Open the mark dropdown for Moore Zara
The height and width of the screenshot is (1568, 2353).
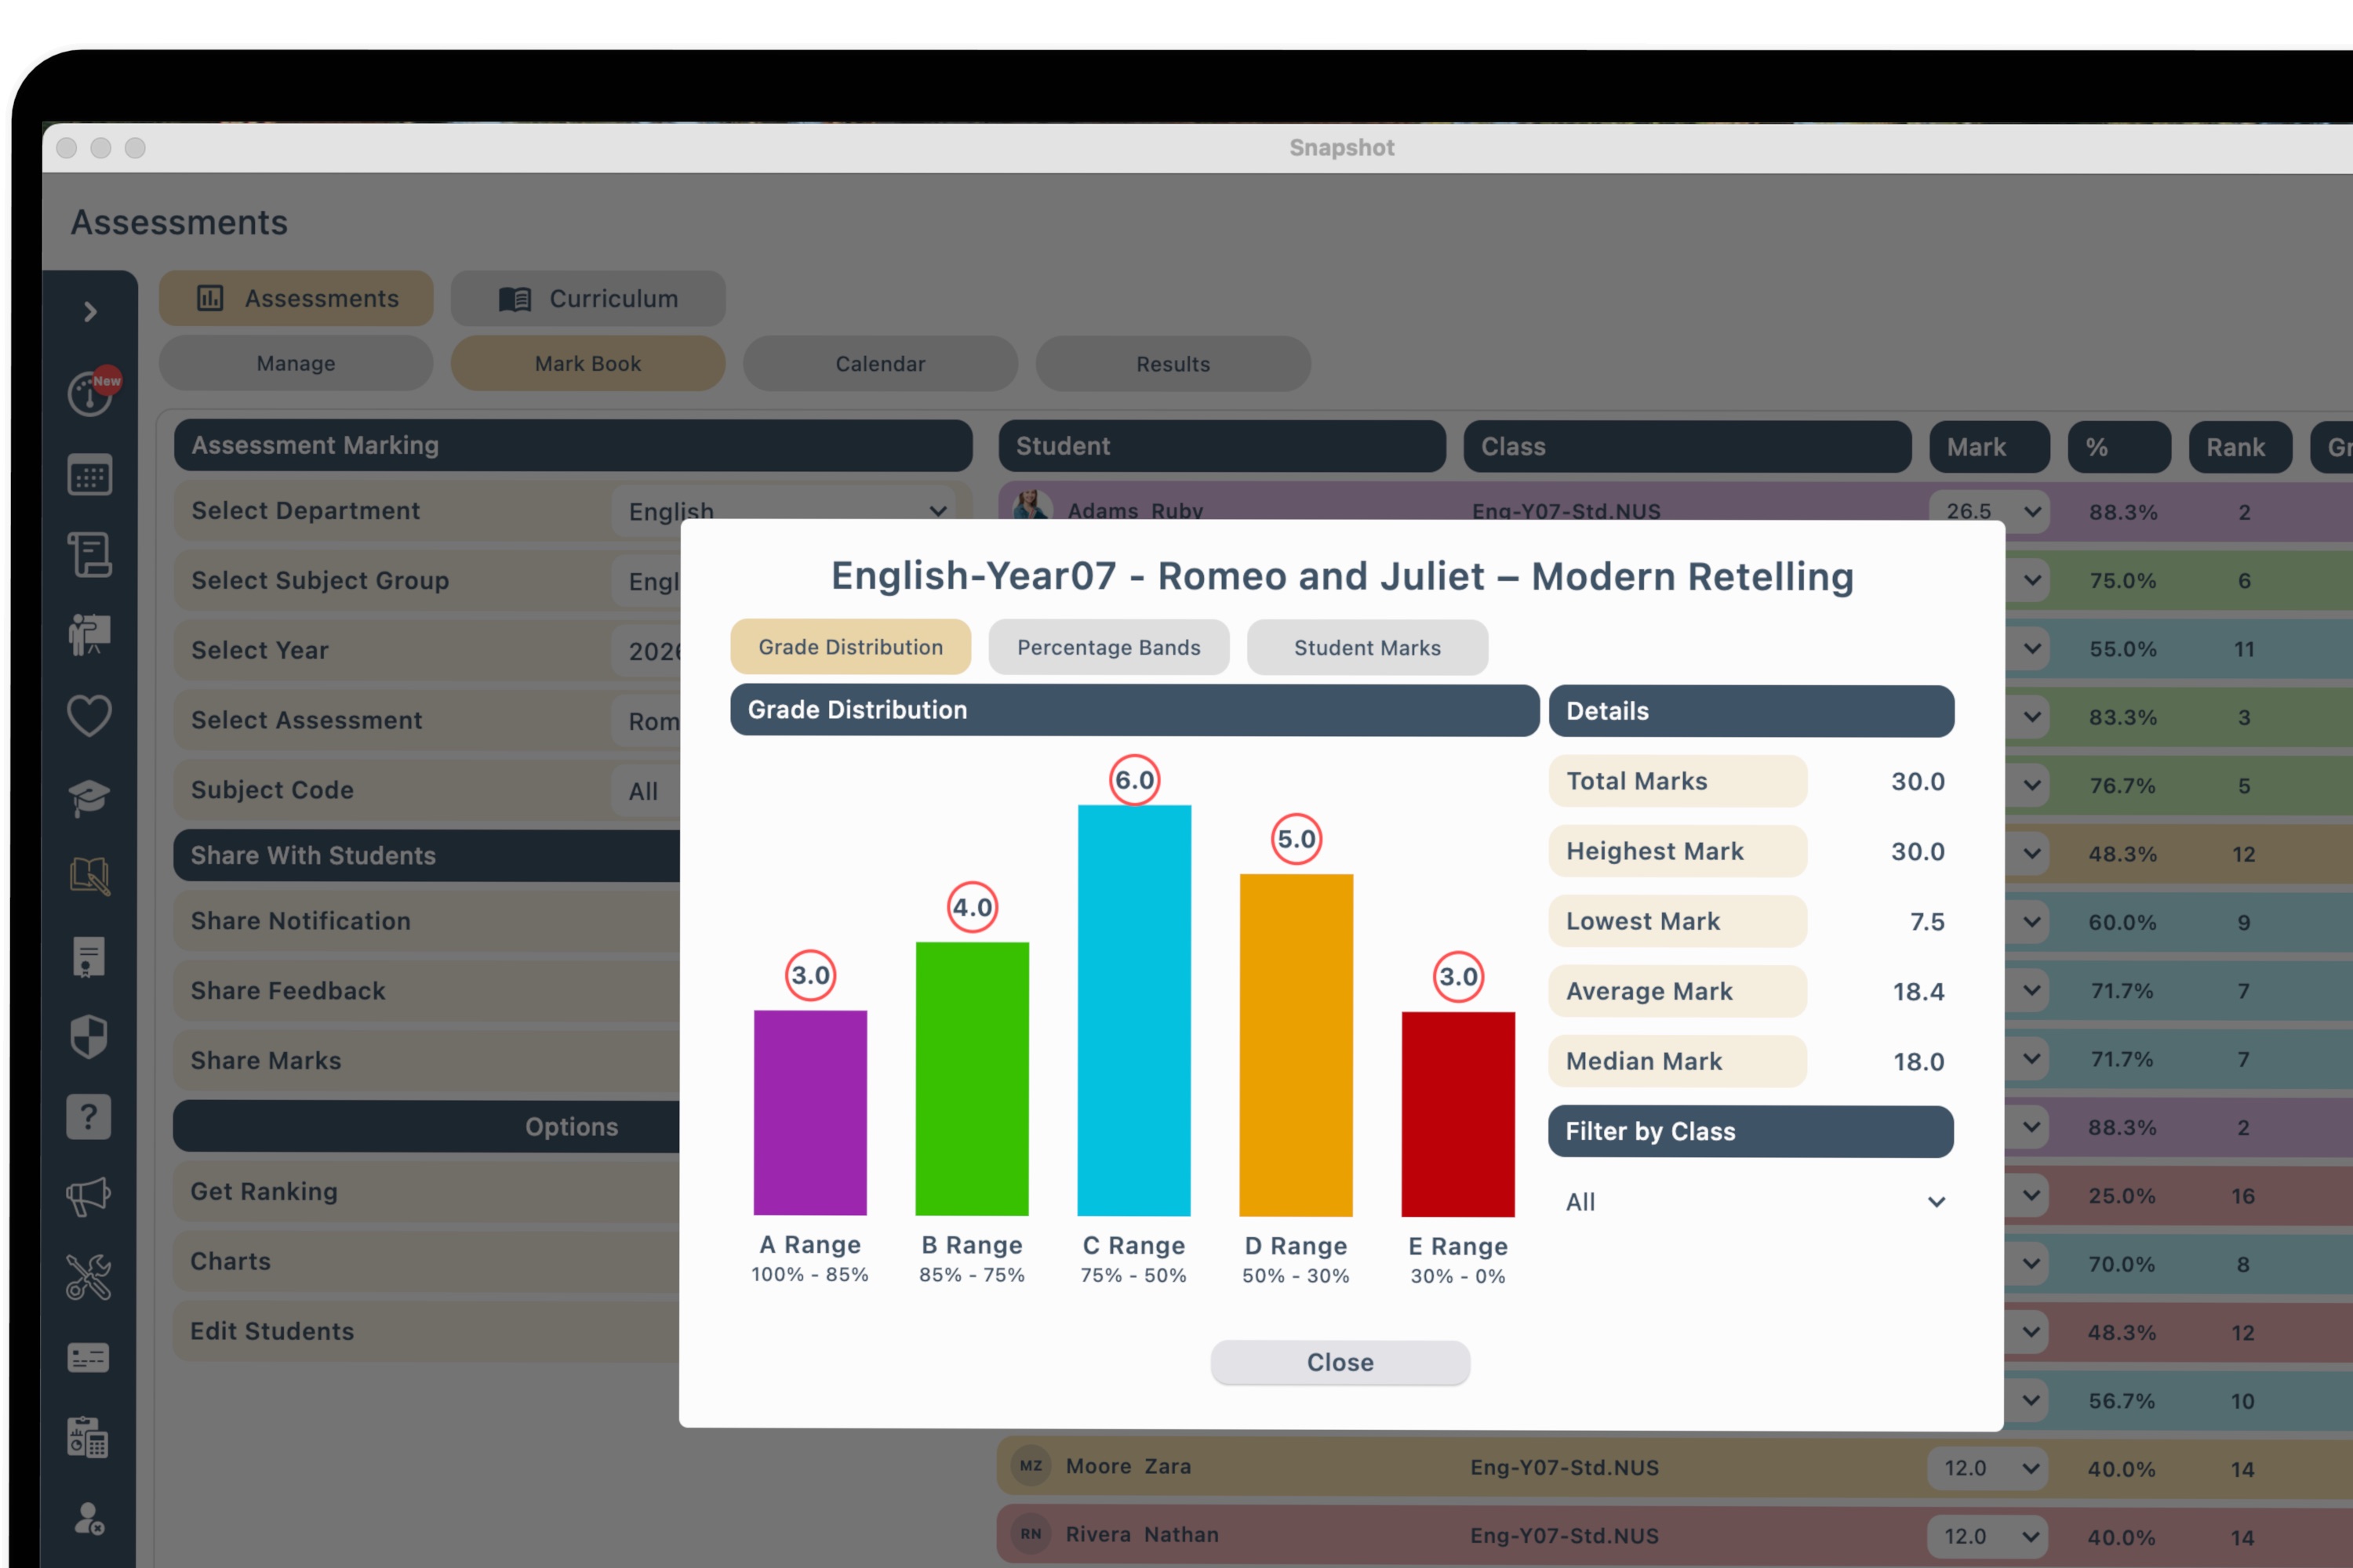[x=1987, y=1468]
